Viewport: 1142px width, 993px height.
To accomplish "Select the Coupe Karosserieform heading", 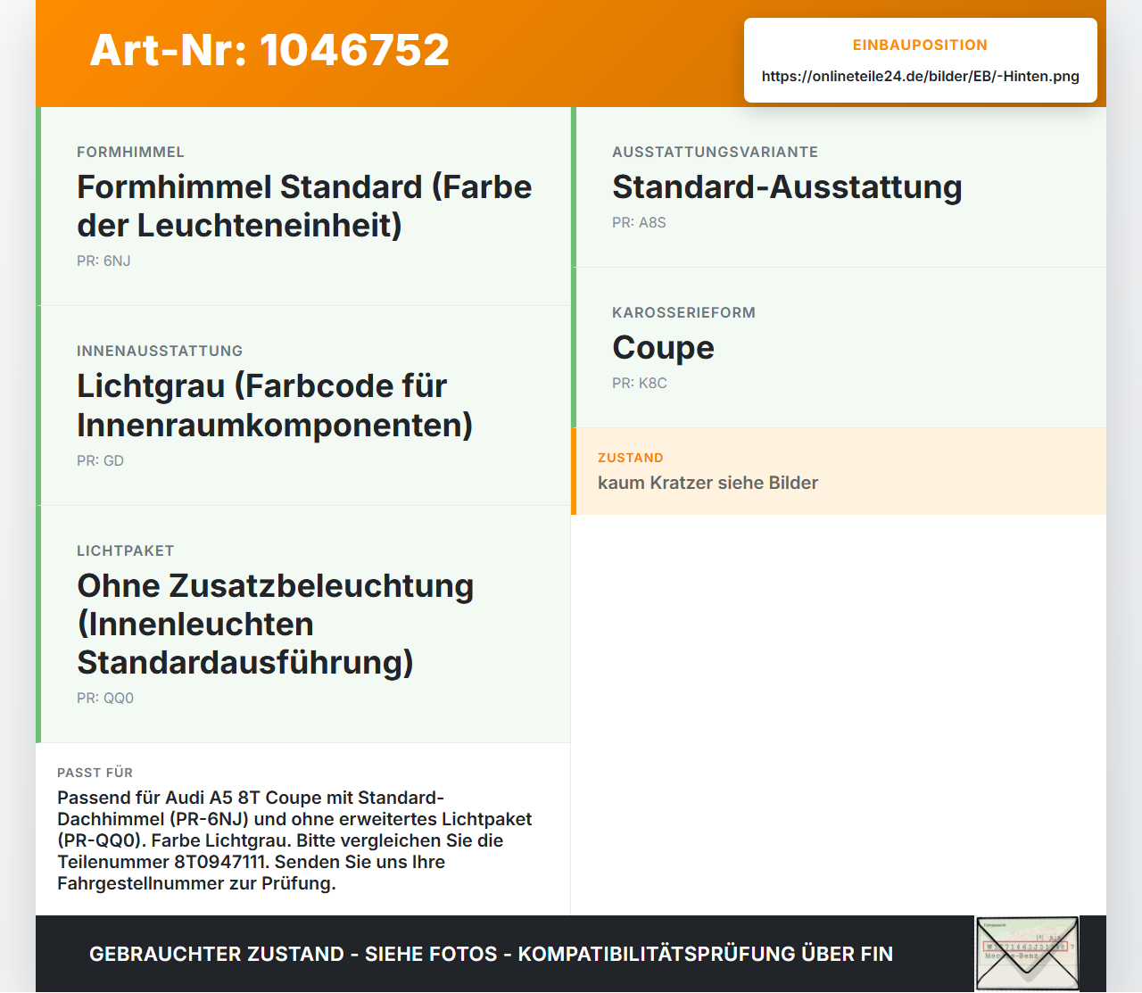I will pyautogui.click(x=663, y=347).
